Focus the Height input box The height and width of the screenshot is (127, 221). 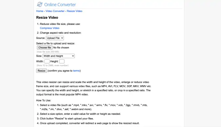point(62,61)
